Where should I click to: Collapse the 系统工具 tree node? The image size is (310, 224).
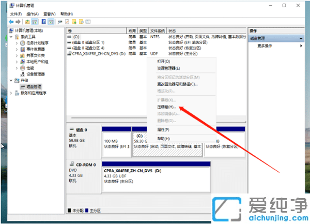(11, 37)
